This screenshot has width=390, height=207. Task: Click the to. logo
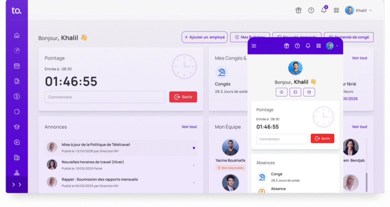(x=16, y=11)
